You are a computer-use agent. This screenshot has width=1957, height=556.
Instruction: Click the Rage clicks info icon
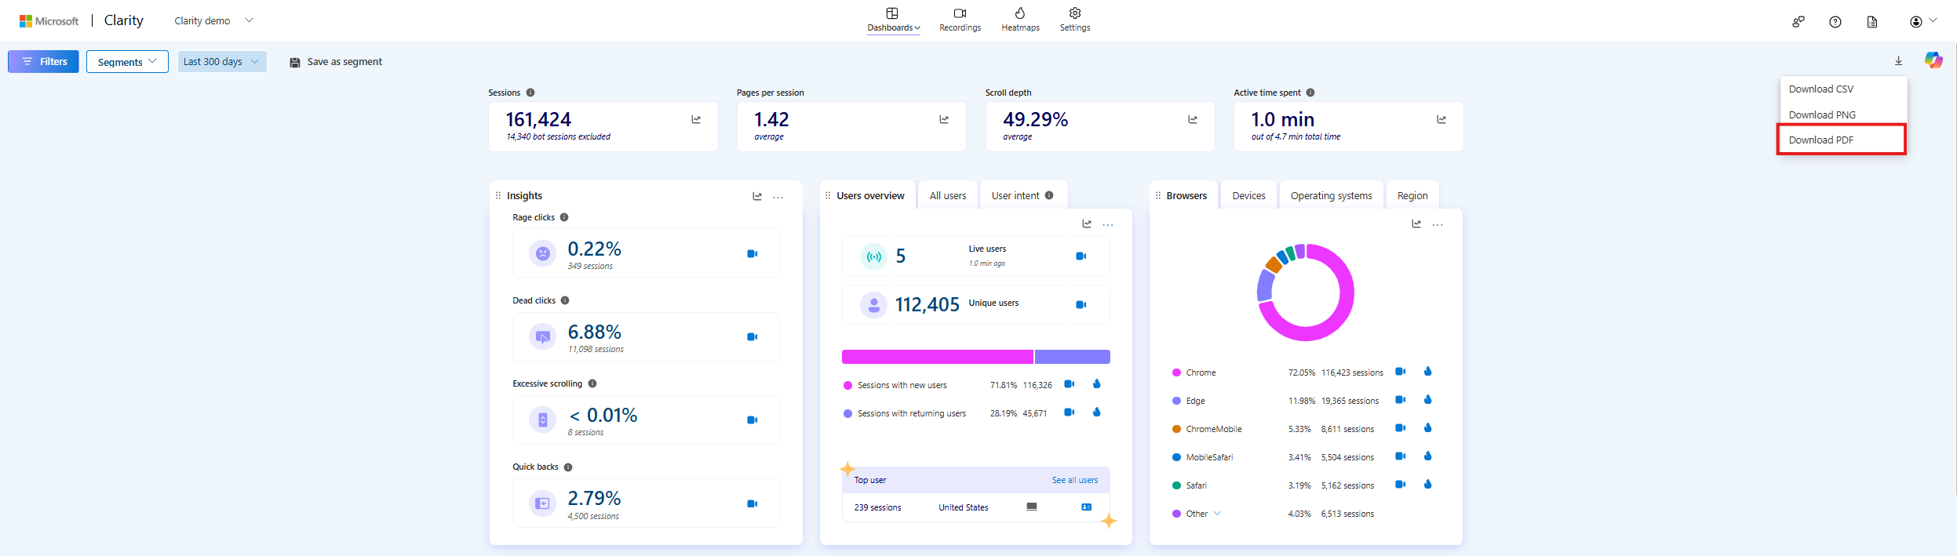(564, 217)
